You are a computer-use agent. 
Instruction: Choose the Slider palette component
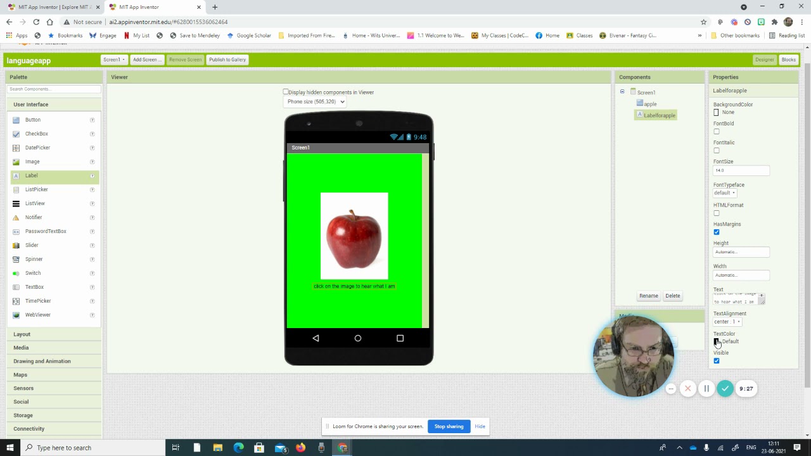tap(32, 245)
